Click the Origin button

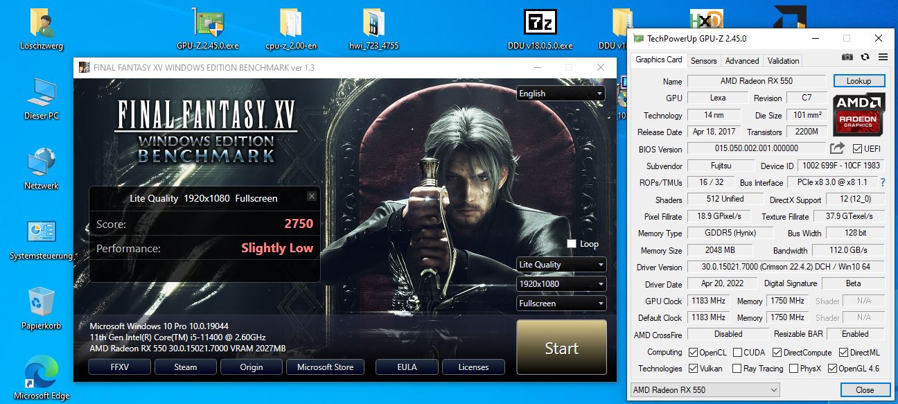coord(252,367)
